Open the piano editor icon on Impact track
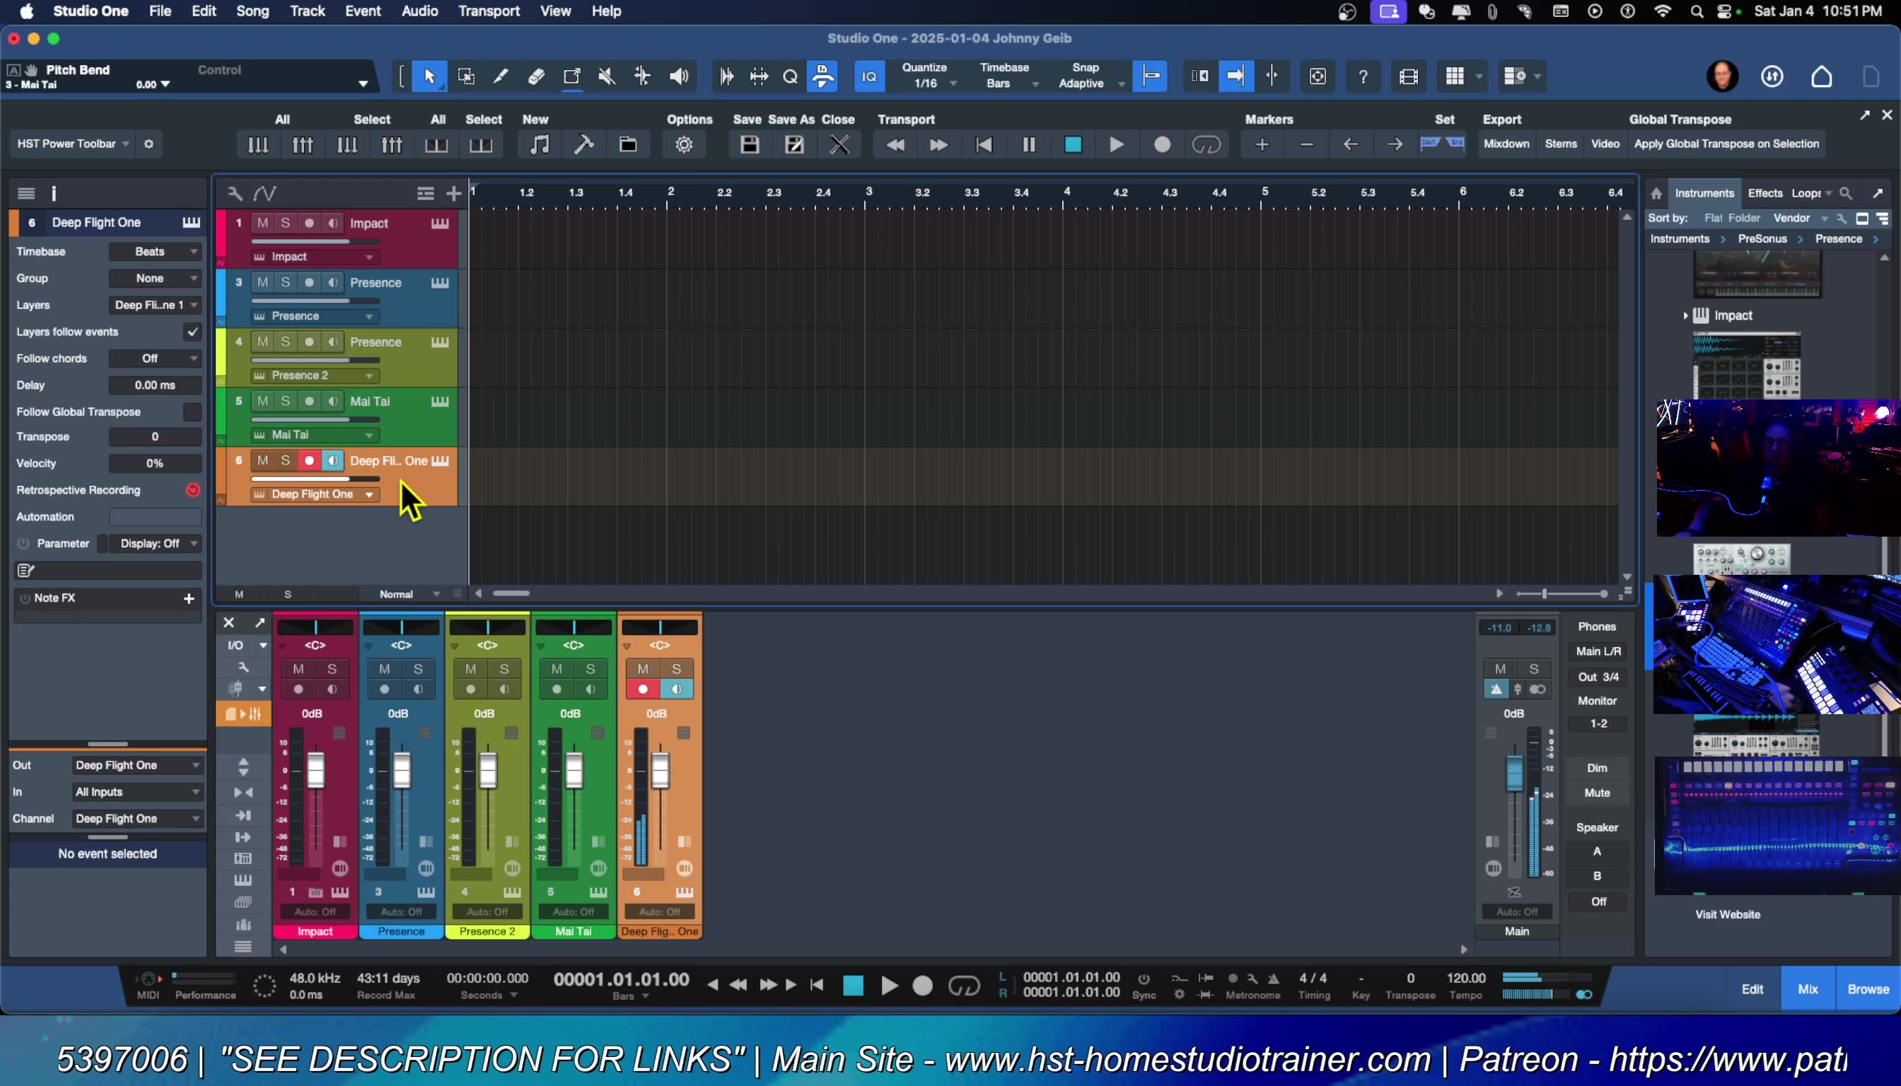Image resolution: width=1901 pixels, height=1086 pixels. (x=438, y=222)
